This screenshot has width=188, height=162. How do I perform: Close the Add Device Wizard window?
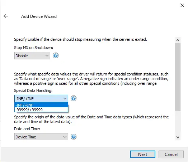coord(182,5)
